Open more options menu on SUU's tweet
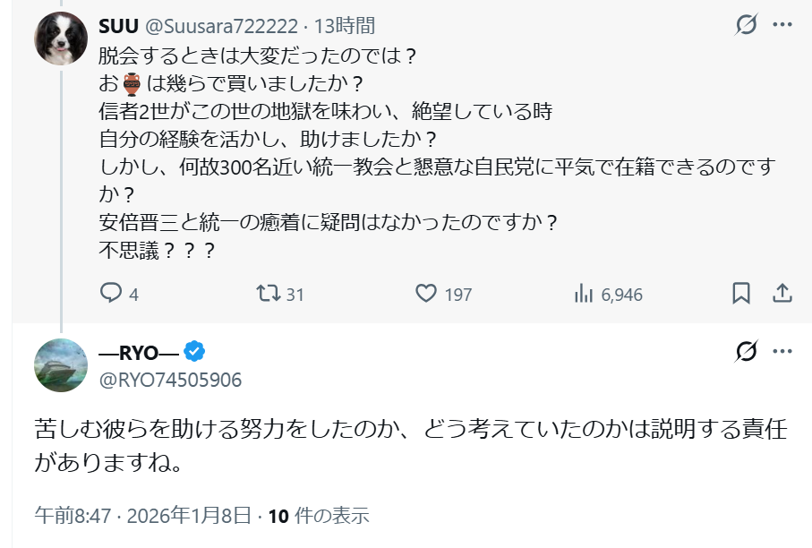812x548 pixels. 782,27
